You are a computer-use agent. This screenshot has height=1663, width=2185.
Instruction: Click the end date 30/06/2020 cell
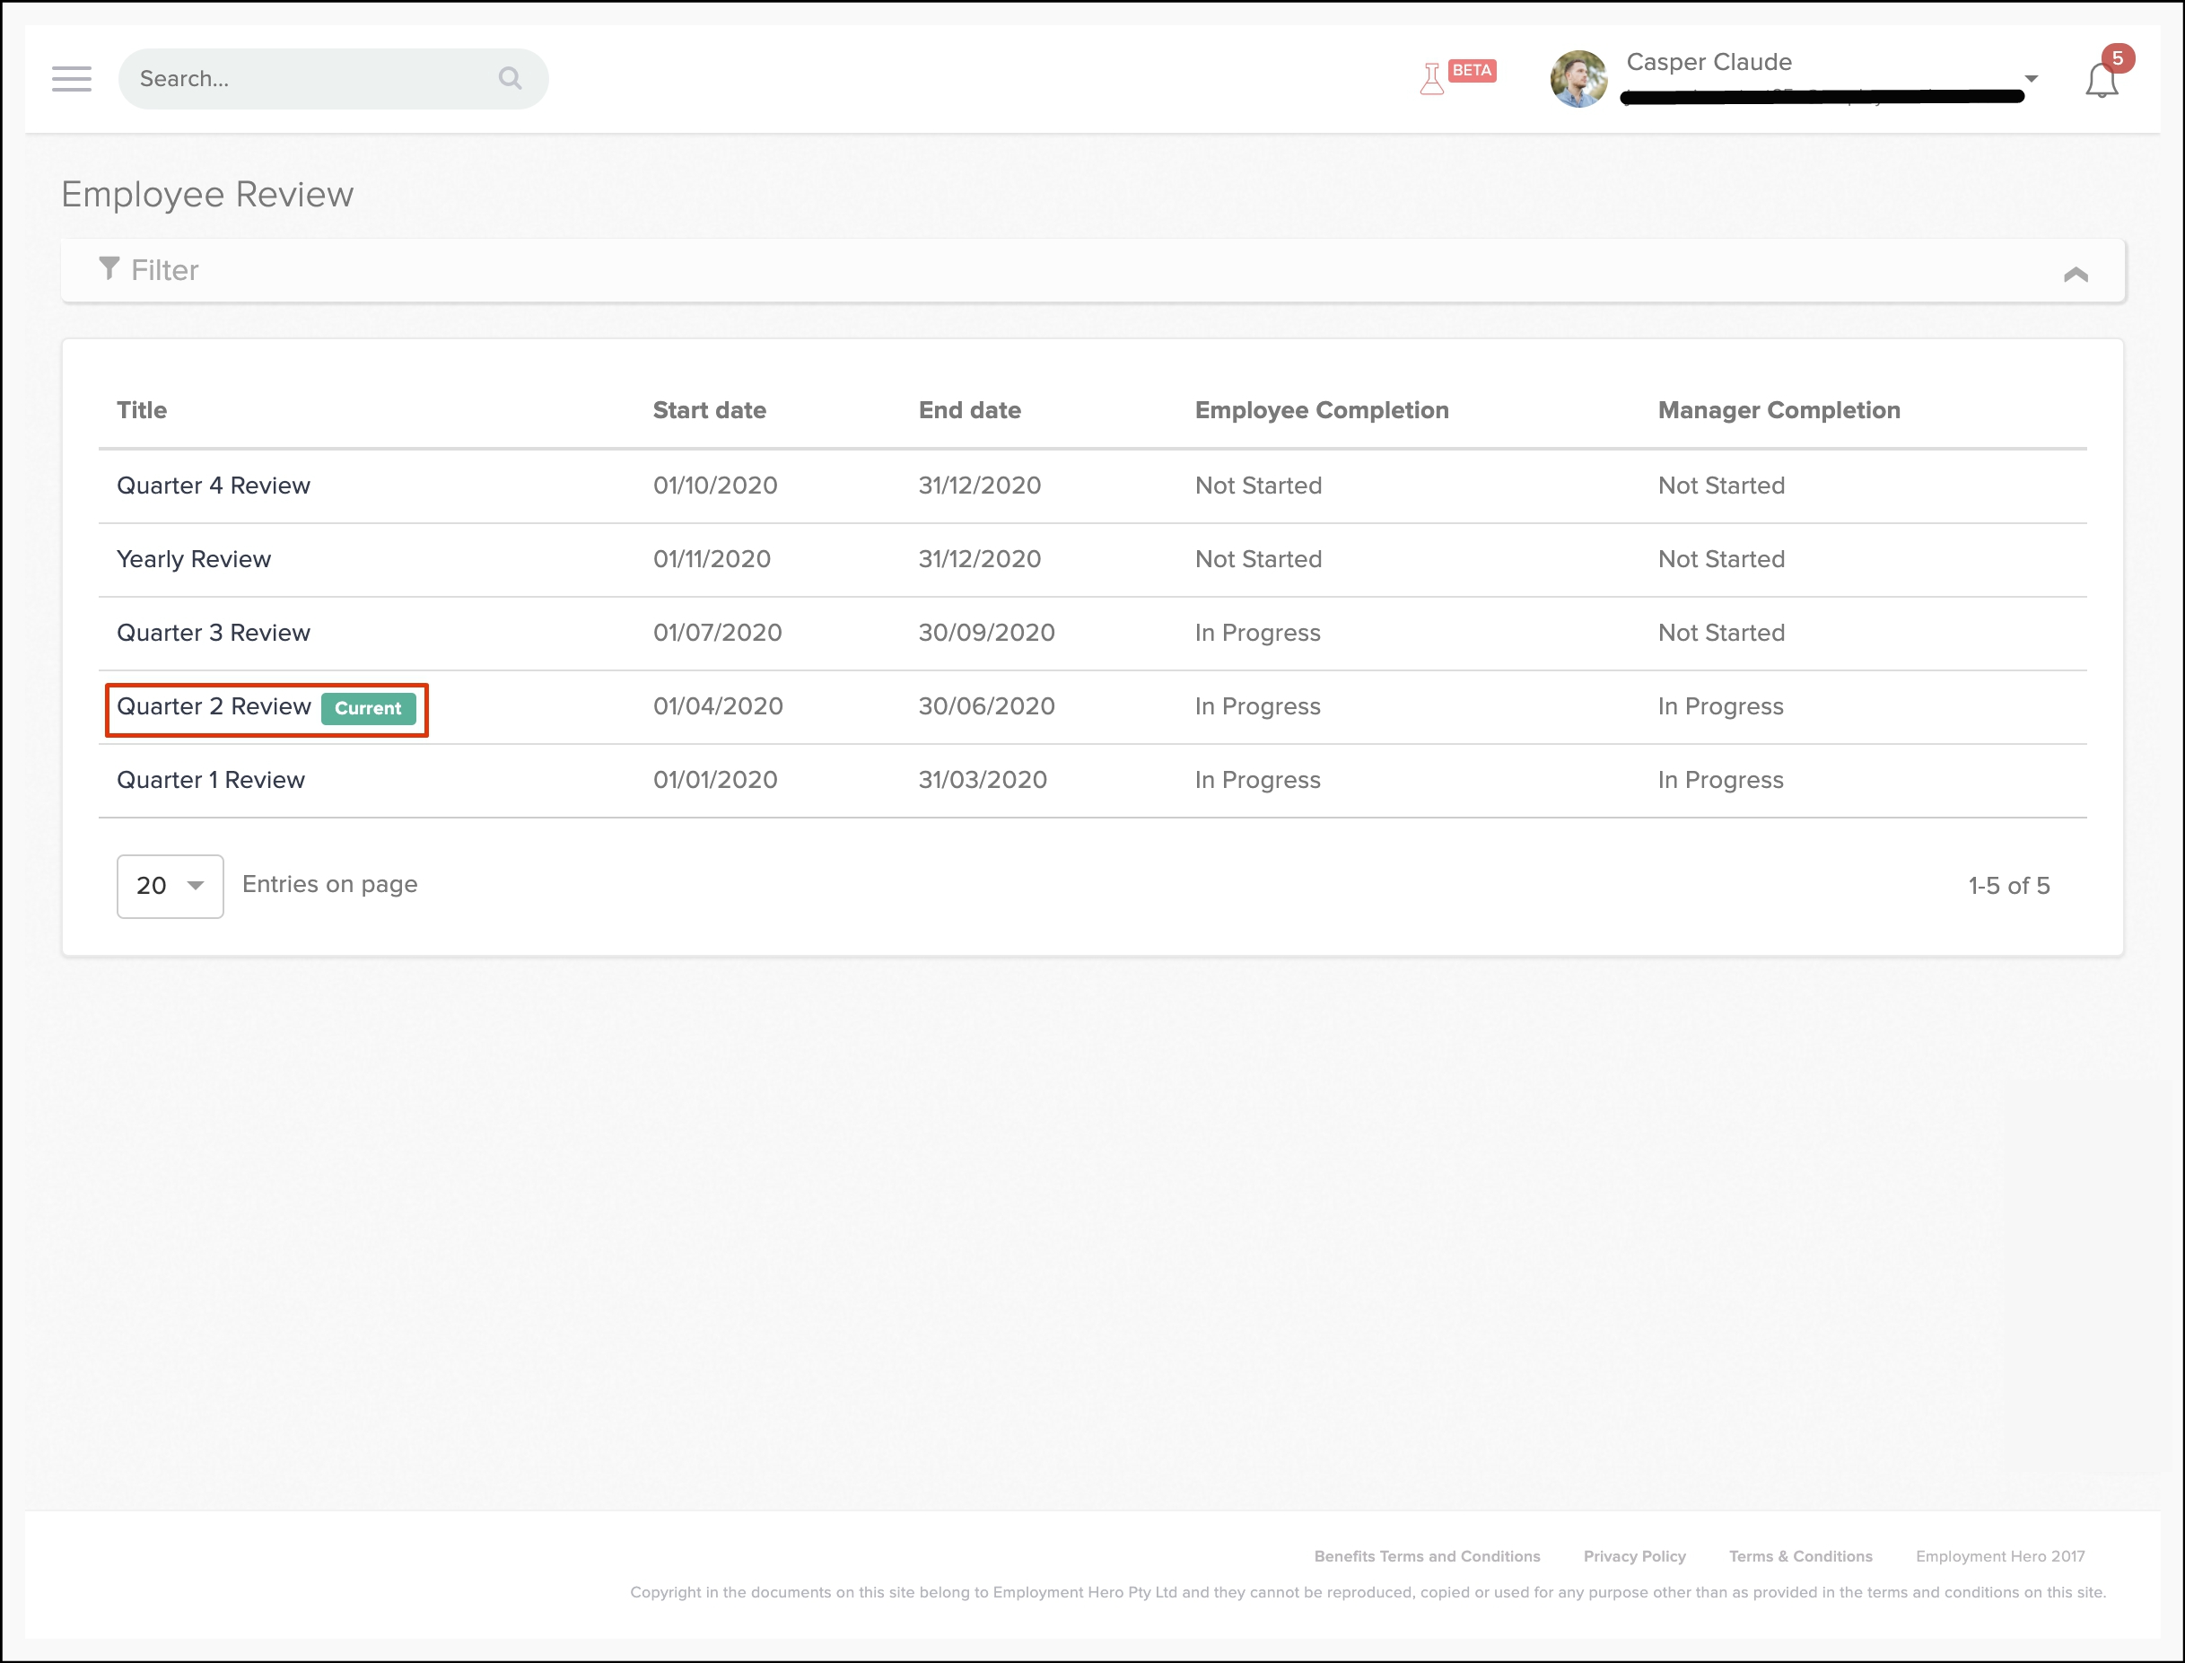coord(986,707)
